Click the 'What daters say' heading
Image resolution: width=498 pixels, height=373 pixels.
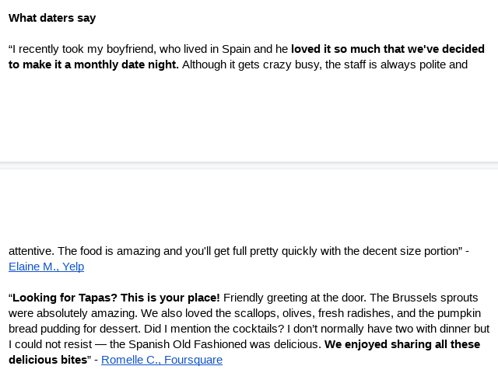tap(52, 18)
